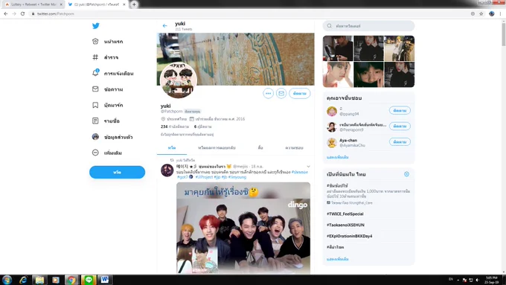This screenshot has width=506, height=285.
Task: Open More options in sidebar
Action: coord(107,153)
